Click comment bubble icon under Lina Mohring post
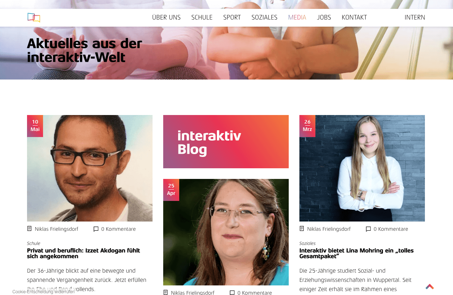Image resolution: width=453 pixels, height=295 pixels. 368,229
